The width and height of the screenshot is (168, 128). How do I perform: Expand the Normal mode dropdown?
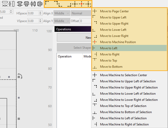81,13
